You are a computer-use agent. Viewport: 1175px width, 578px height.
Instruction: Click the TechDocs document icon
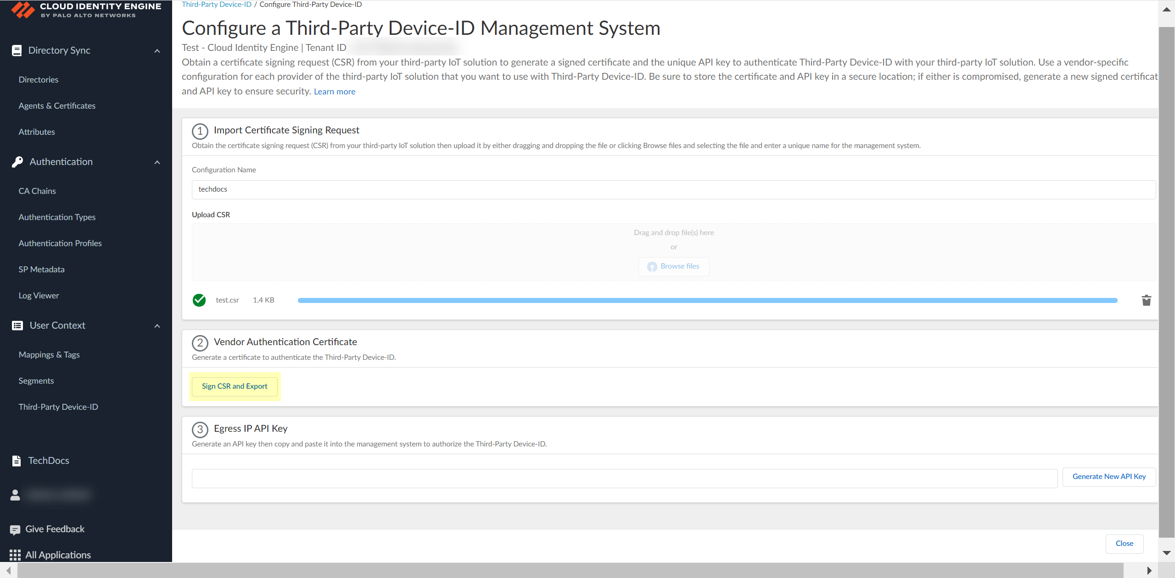point(17,461)
